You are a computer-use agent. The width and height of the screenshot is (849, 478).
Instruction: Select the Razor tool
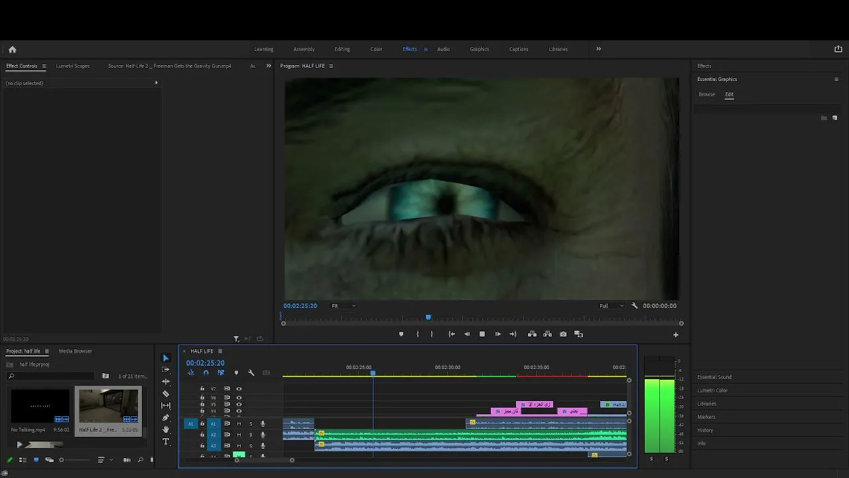coord(166,394)
